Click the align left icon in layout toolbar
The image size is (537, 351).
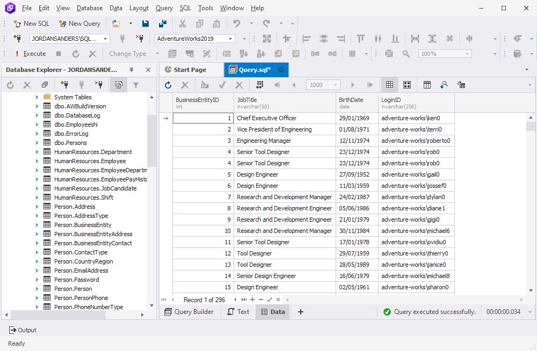(306, 39)
